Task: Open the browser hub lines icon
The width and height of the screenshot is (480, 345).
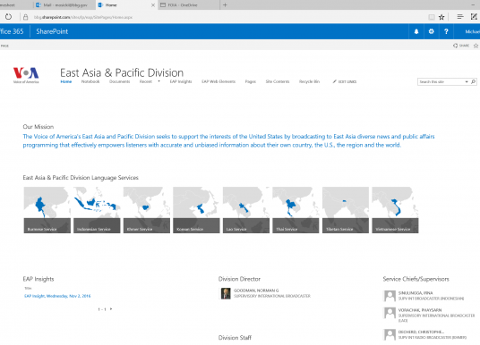Action: pyautogui.click(x=460, y=17)
